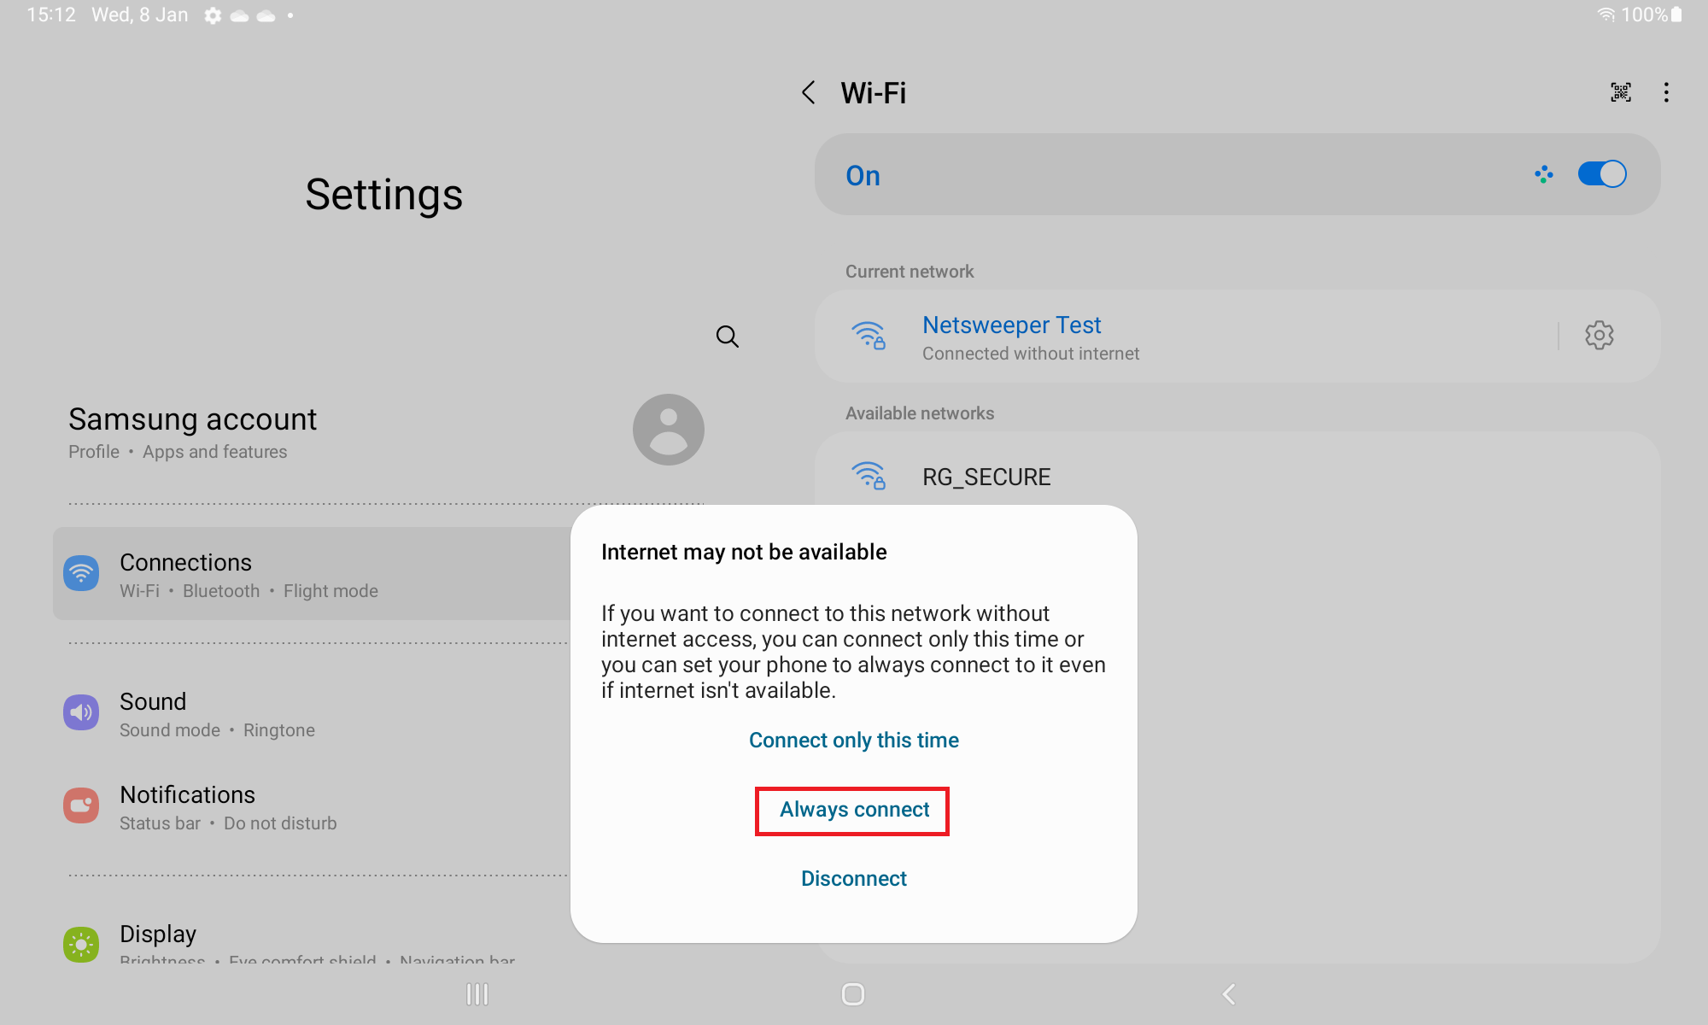Click the Wi-Fi signal icon beside RG_SECURE
Image resolution: width=1708 pixels, height=1025 pixels.
[x=868, y=476]
